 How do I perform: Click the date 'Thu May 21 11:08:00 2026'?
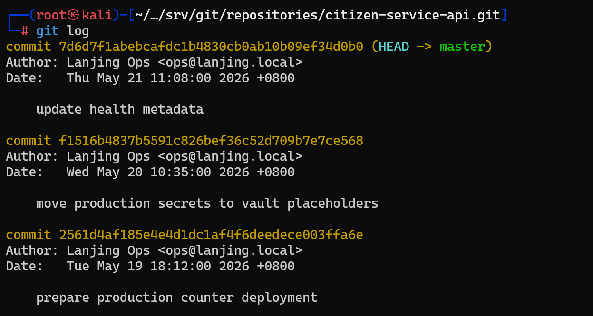[x=158, y=78]
